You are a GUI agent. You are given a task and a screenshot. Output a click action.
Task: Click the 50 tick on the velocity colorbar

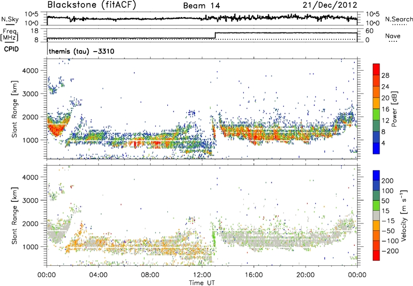386,201
